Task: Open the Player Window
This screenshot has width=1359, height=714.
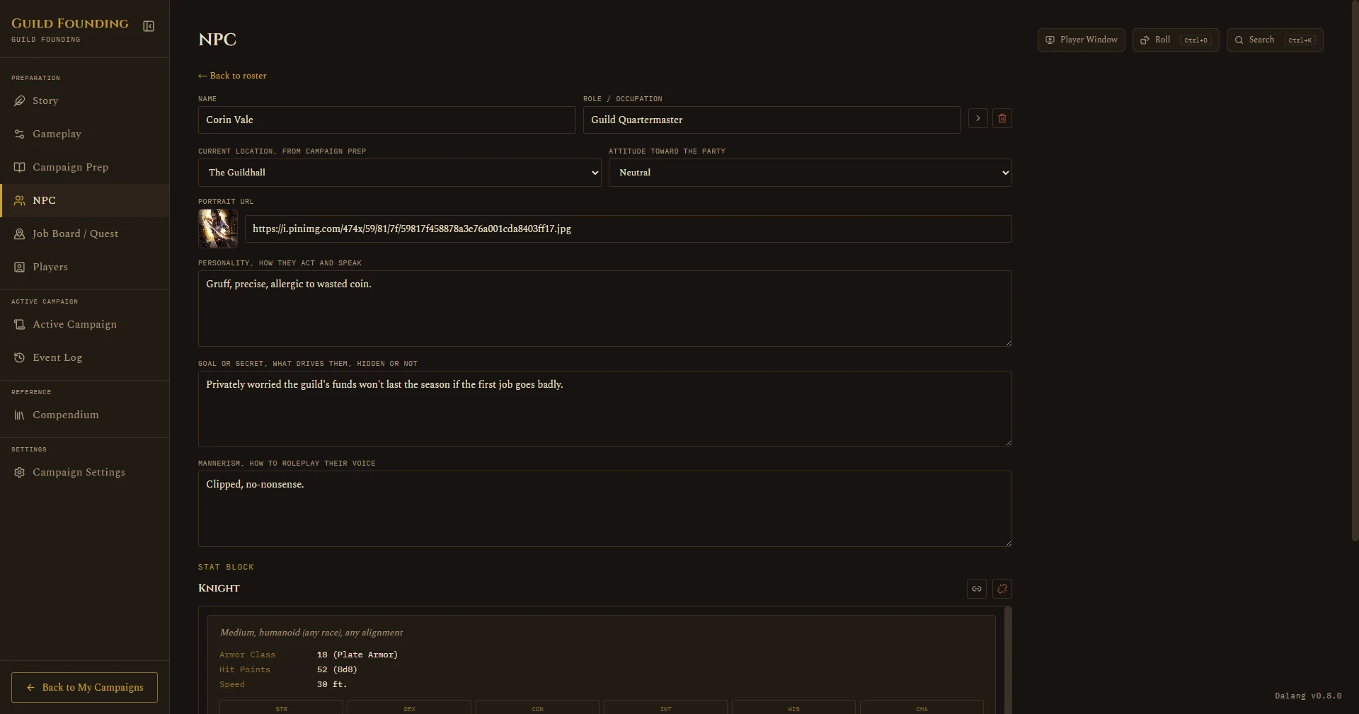Action: tap(1081, 40)
